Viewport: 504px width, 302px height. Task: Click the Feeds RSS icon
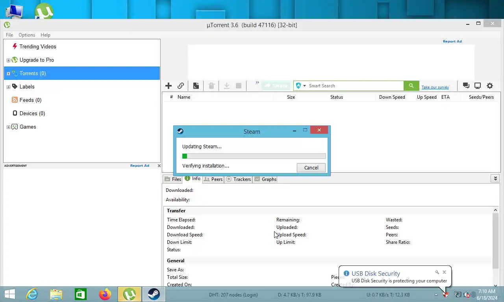click(15, 100)
